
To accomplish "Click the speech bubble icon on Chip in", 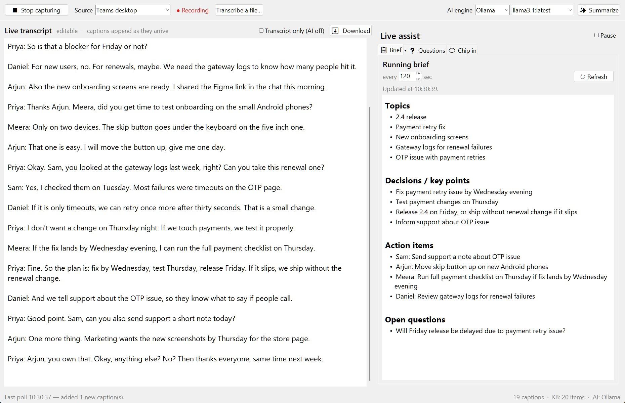I will tap(452, 51).
